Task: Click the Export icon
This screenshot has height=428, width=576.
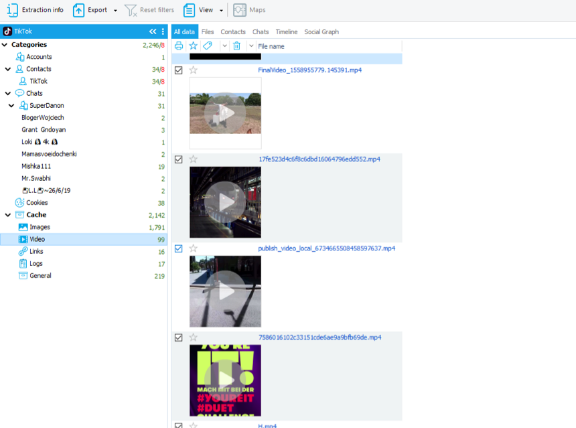Action: click(79, 10)
